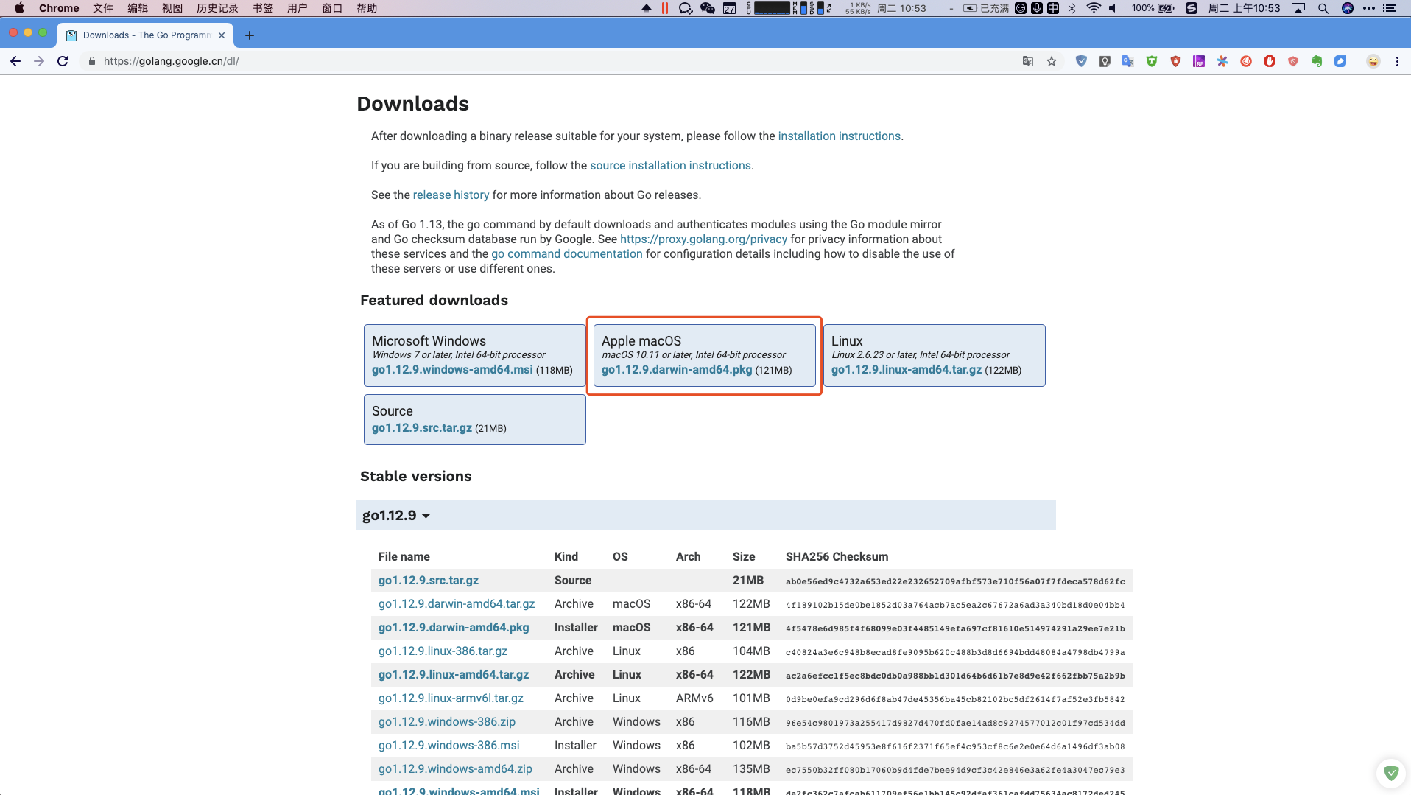Open the Evernote elephant extension
This screenshot has height=795, width=1411.
tap(1317, 61)
